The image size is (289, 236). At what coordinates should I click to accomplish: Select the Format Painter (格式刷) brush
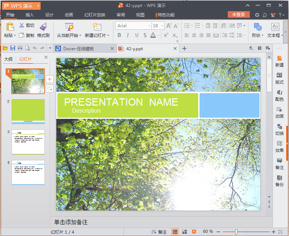click(43, 26)
